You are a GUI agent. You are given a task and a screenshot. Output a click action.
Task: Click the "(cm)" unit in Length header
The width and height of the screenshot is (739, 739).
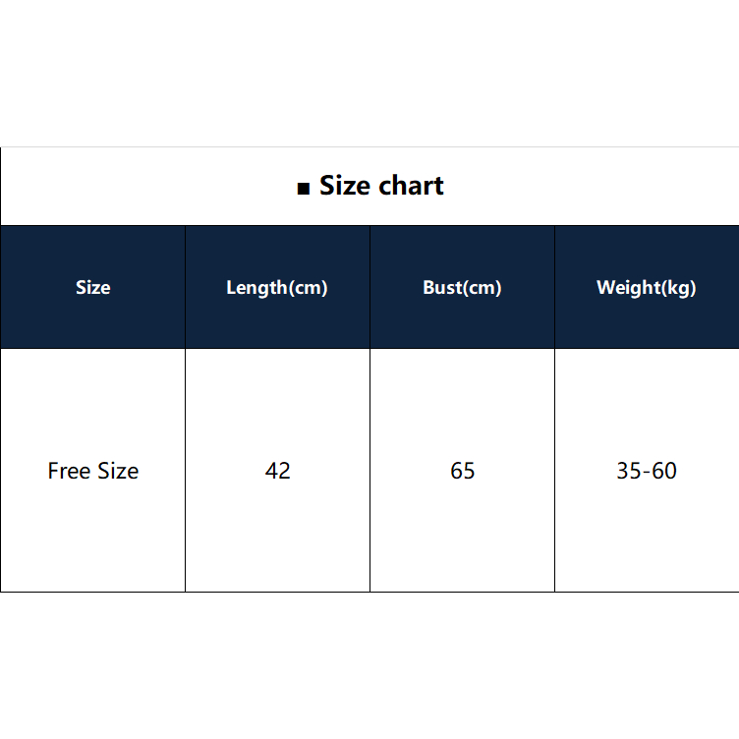click(308, 288)
